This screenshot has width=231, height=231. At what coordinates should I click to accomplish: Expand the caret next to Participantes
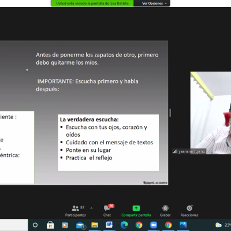click(91, 208)
